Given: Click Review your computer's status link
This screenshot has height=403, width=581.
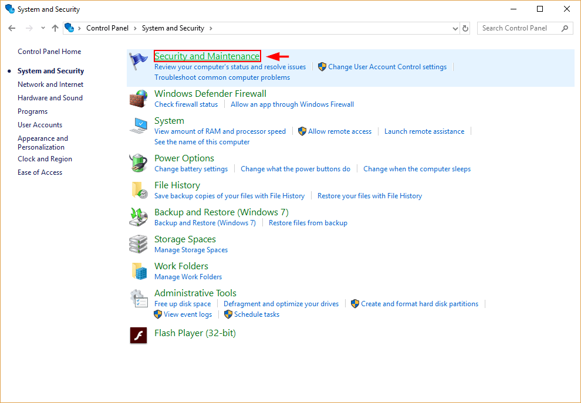Looking at the screenshot, I should click(230, 67).
